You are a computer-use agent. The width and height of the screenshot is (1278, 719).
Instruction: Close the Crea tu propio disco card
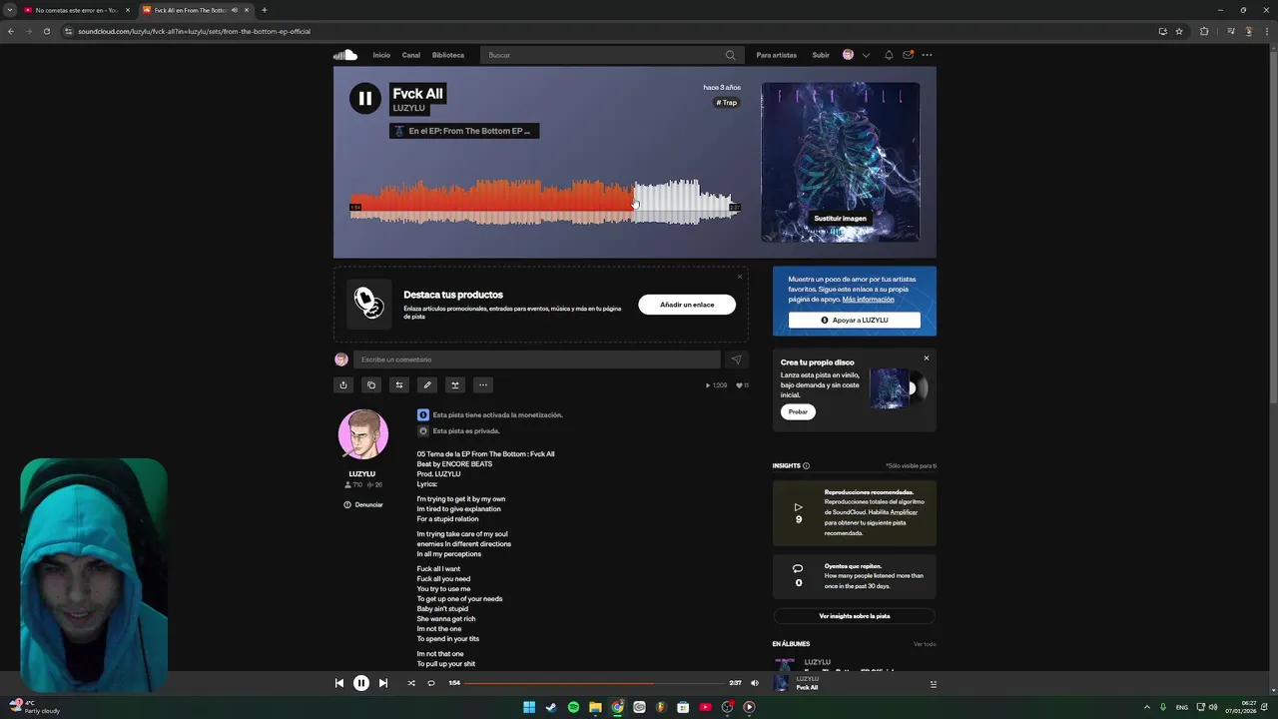927,359
